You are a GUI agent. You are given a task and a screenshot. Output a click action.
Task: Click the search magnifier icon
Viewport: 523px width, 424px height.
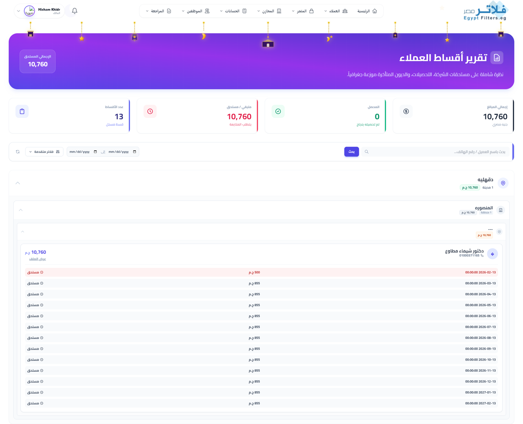[x=366, y=152]
